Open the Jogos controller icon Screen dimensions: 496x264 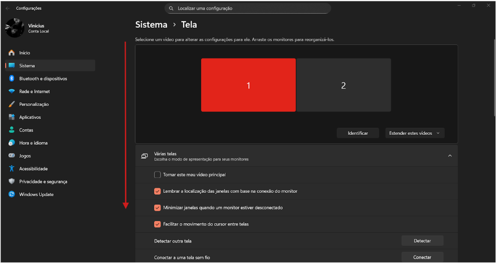pyautogui.click(x=12, y=156)
